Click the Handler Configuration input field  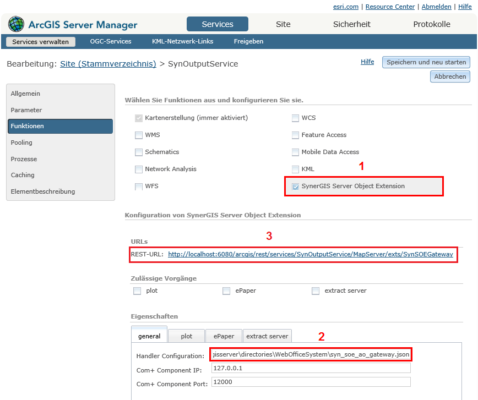click(x=310, y=354)
